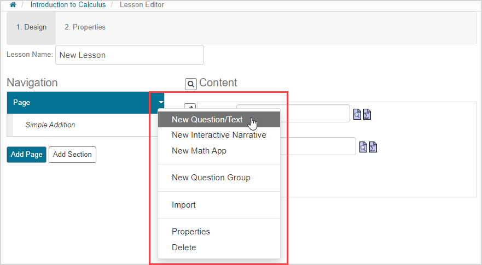Click the magnifier icon beside Content
This screenshot has width=482, height=265.
[x=191, y=84]
